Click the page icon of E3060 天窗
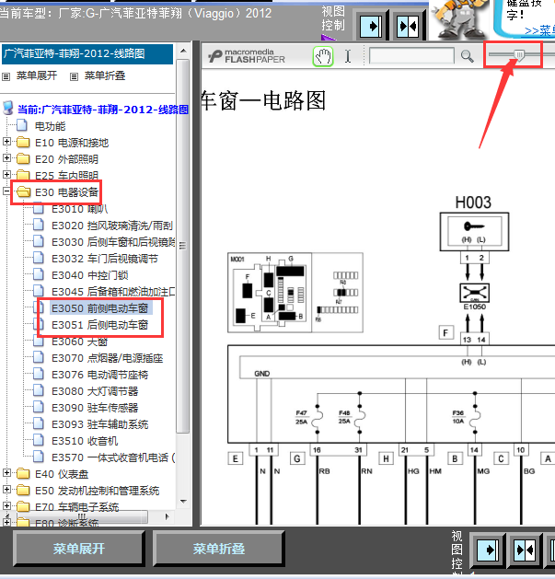 39,341
